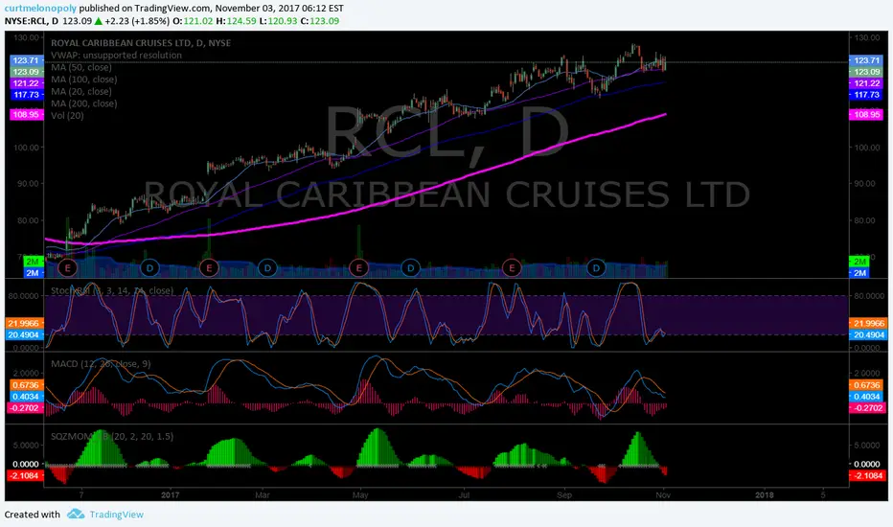The width and height of the screenshot is (893, 527).
Task: Click the orange 21.9966 StochRSI value on the left
Action: (23, 323)
